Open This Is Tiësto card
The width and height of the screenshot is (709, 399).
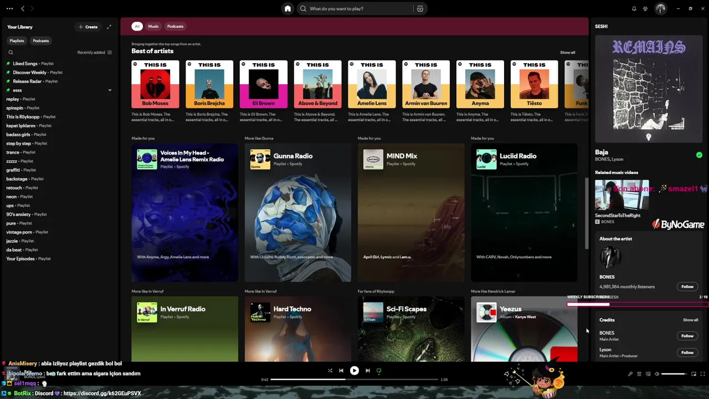click(534, 91)
